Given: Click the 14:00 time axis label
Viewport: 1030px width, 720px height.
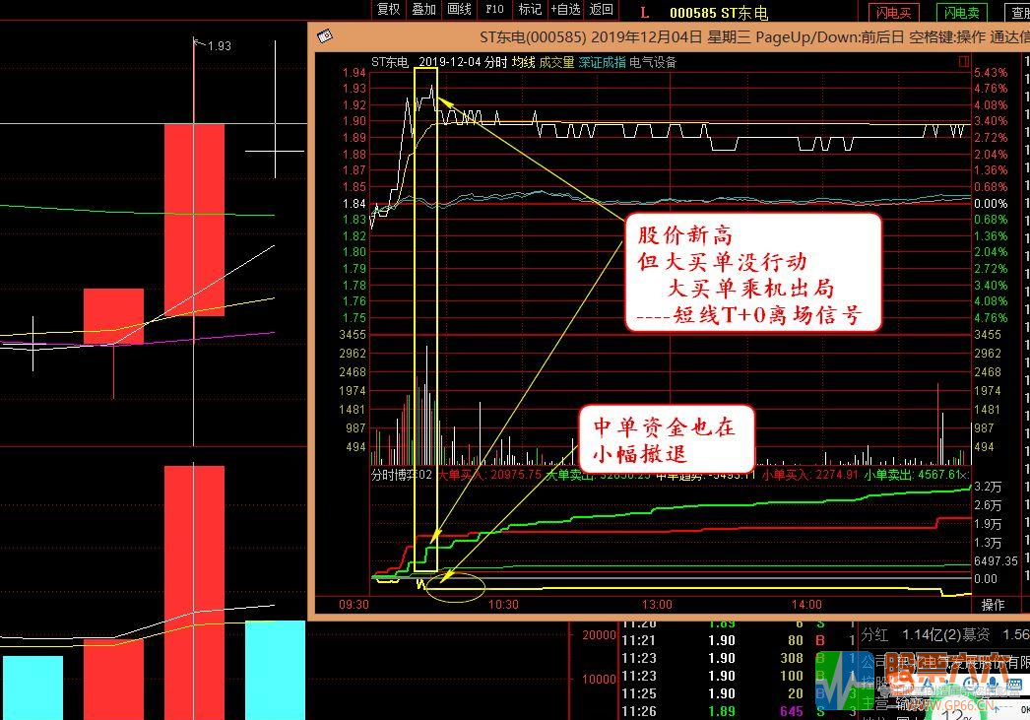Looking at the screenshot, I should tap(806, 605).
